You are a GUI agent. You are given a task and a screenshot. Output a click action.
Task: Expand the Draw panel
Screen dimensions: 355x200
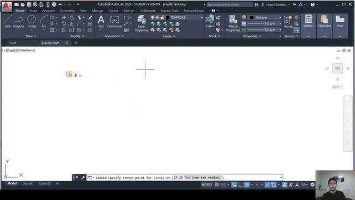[31, 36]
